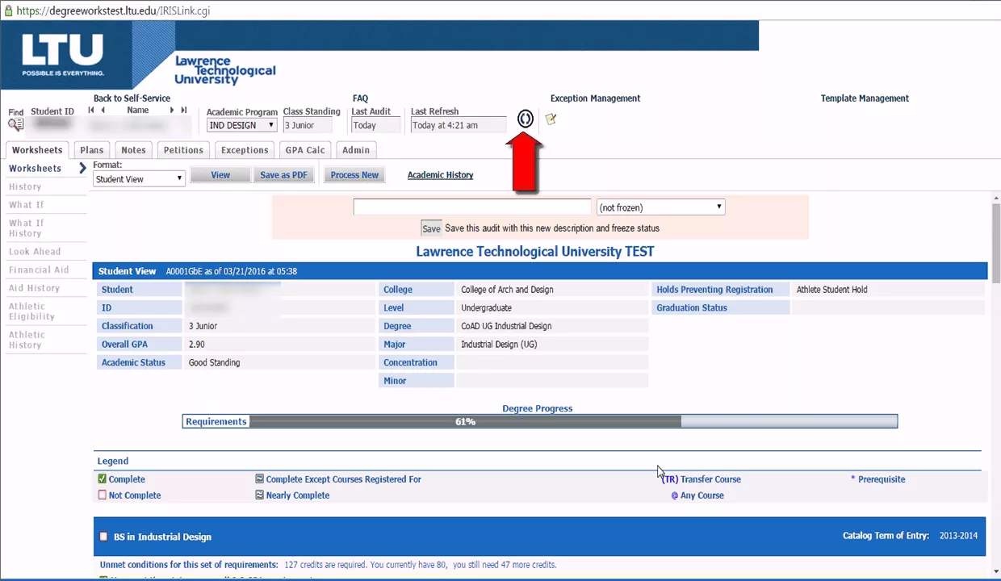The height and width of the screenshot is (581, 1001).
Task: Click the page vertical scrollbar
Action: [x=995, y=242]
